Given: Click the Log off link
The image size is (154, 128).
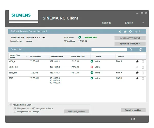Looking at the screenshot, I should point(137,31).
